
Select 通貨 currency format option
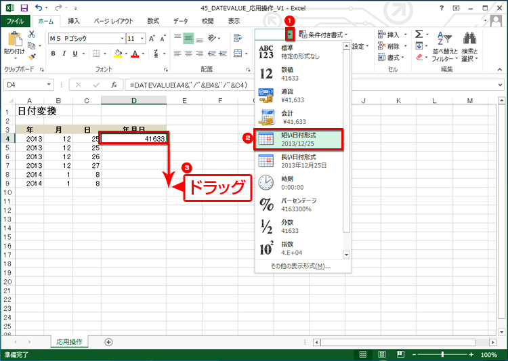299,95
